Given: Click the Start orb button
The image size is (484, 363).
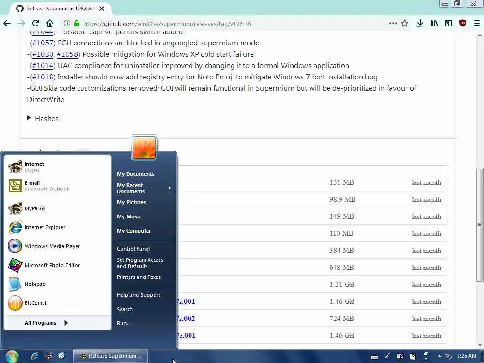Looking at the screenshot, I should coord(11,356).
